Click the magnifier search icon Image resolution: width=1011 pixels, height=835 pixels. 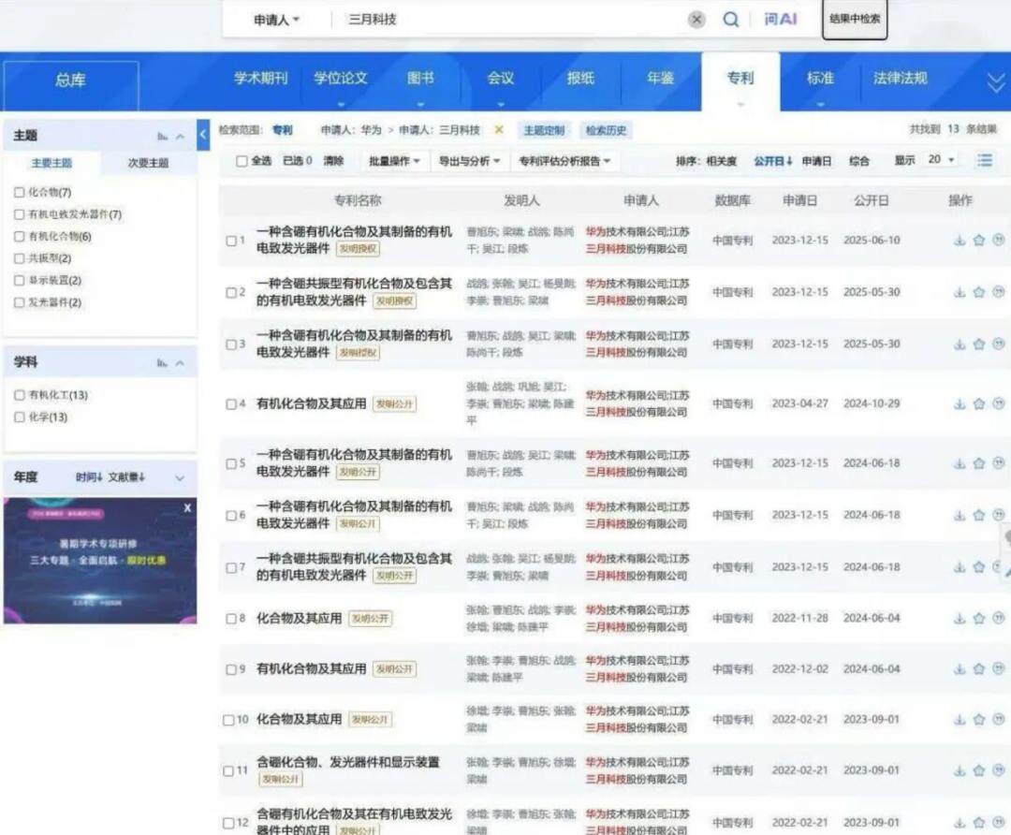pos(730,20)
